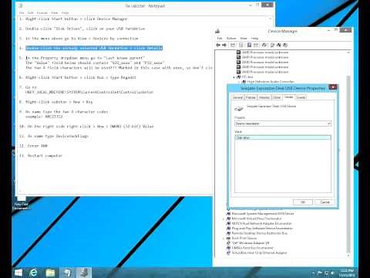Open the Edit menu in Notepad

coord(31,12)
